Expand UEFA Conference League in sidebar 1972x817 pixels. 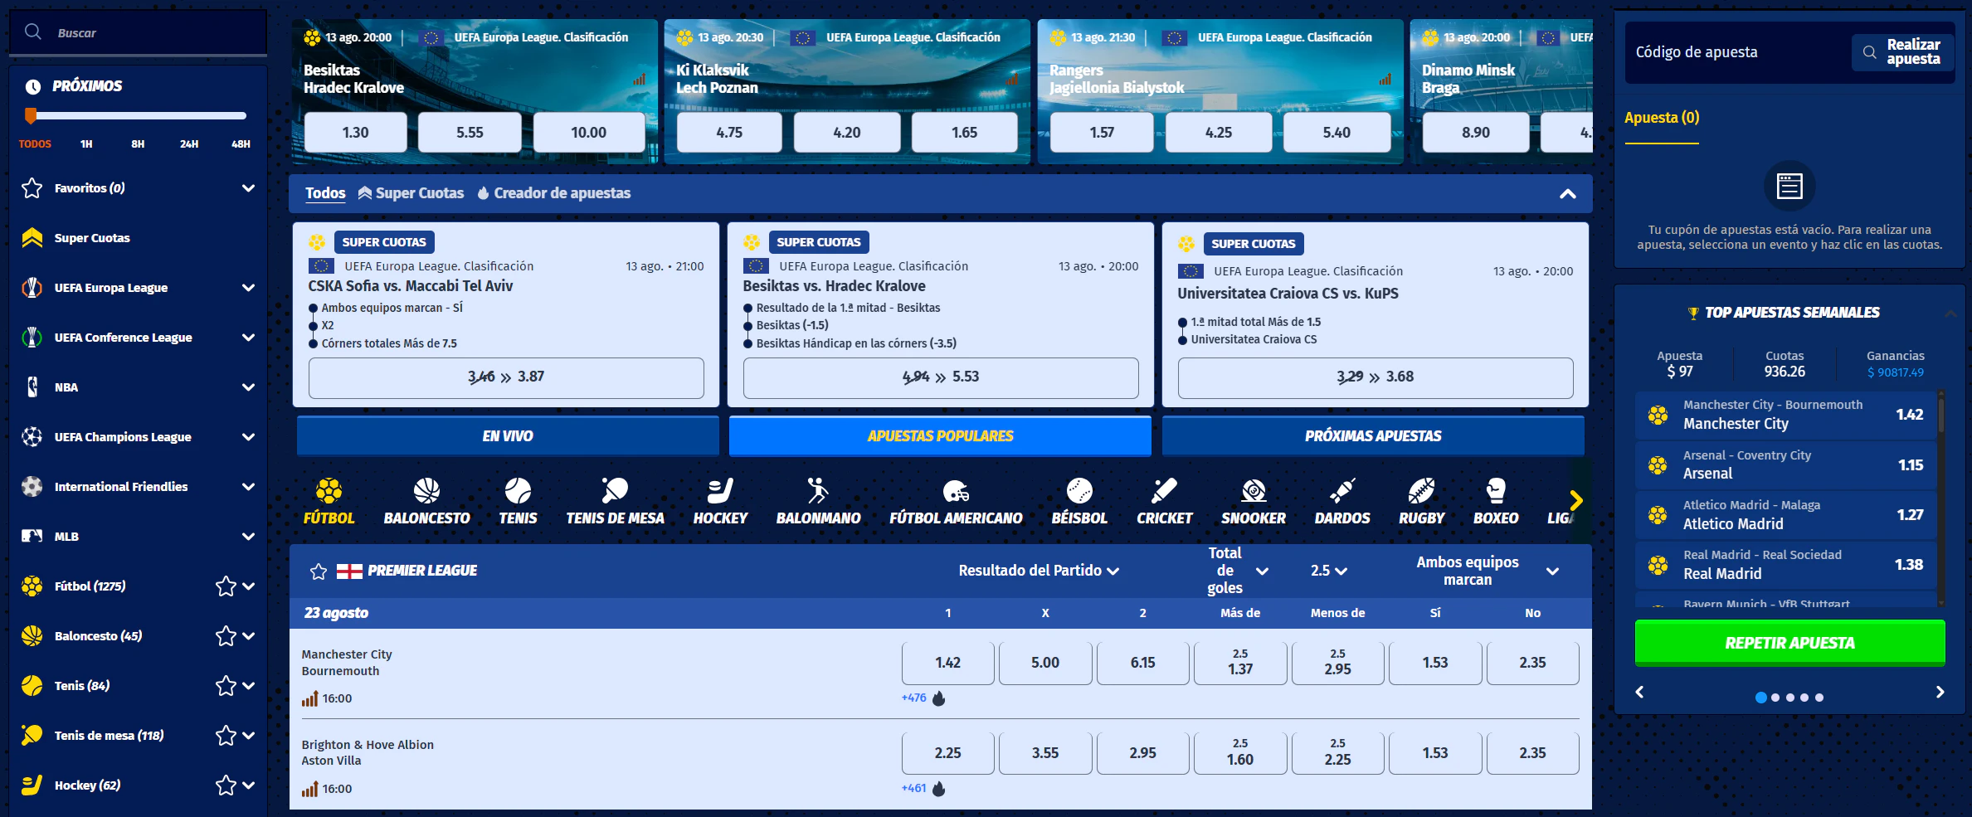click(x=248, y=338)
